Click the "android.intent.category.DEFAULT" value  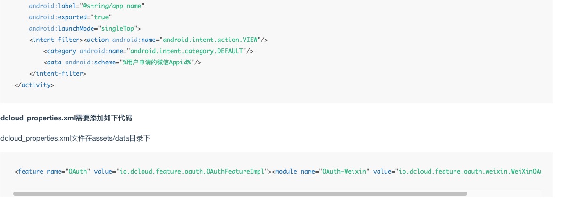pyautogui.click(x=186, y=51)
